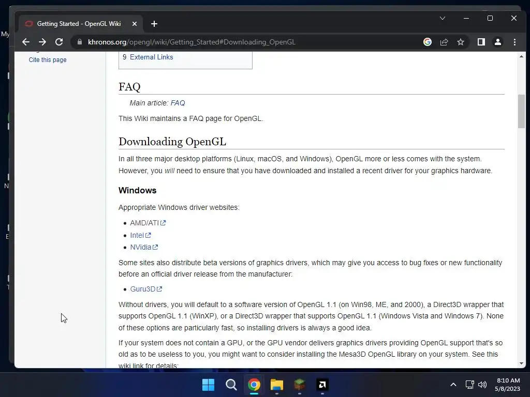
Task: Maximize the Chrome window
Action: (490, 18)
